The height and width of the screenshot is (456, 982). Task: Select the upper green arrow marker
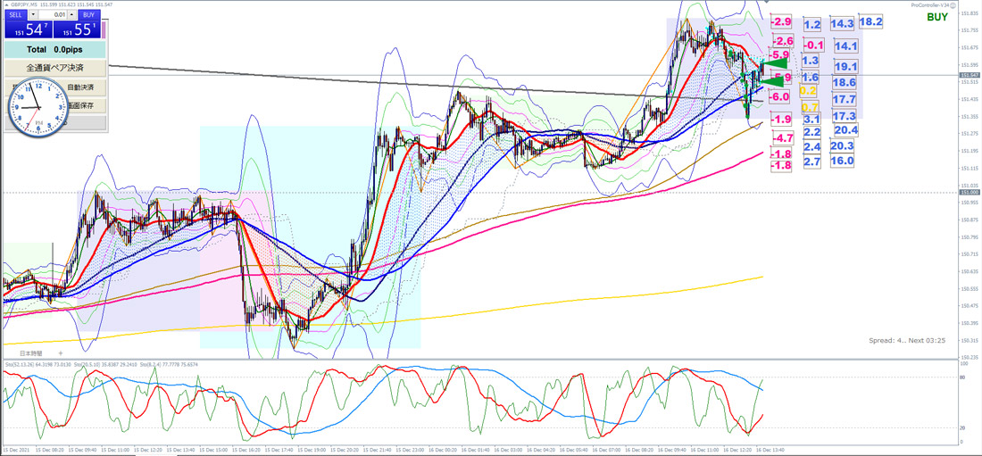775,64
